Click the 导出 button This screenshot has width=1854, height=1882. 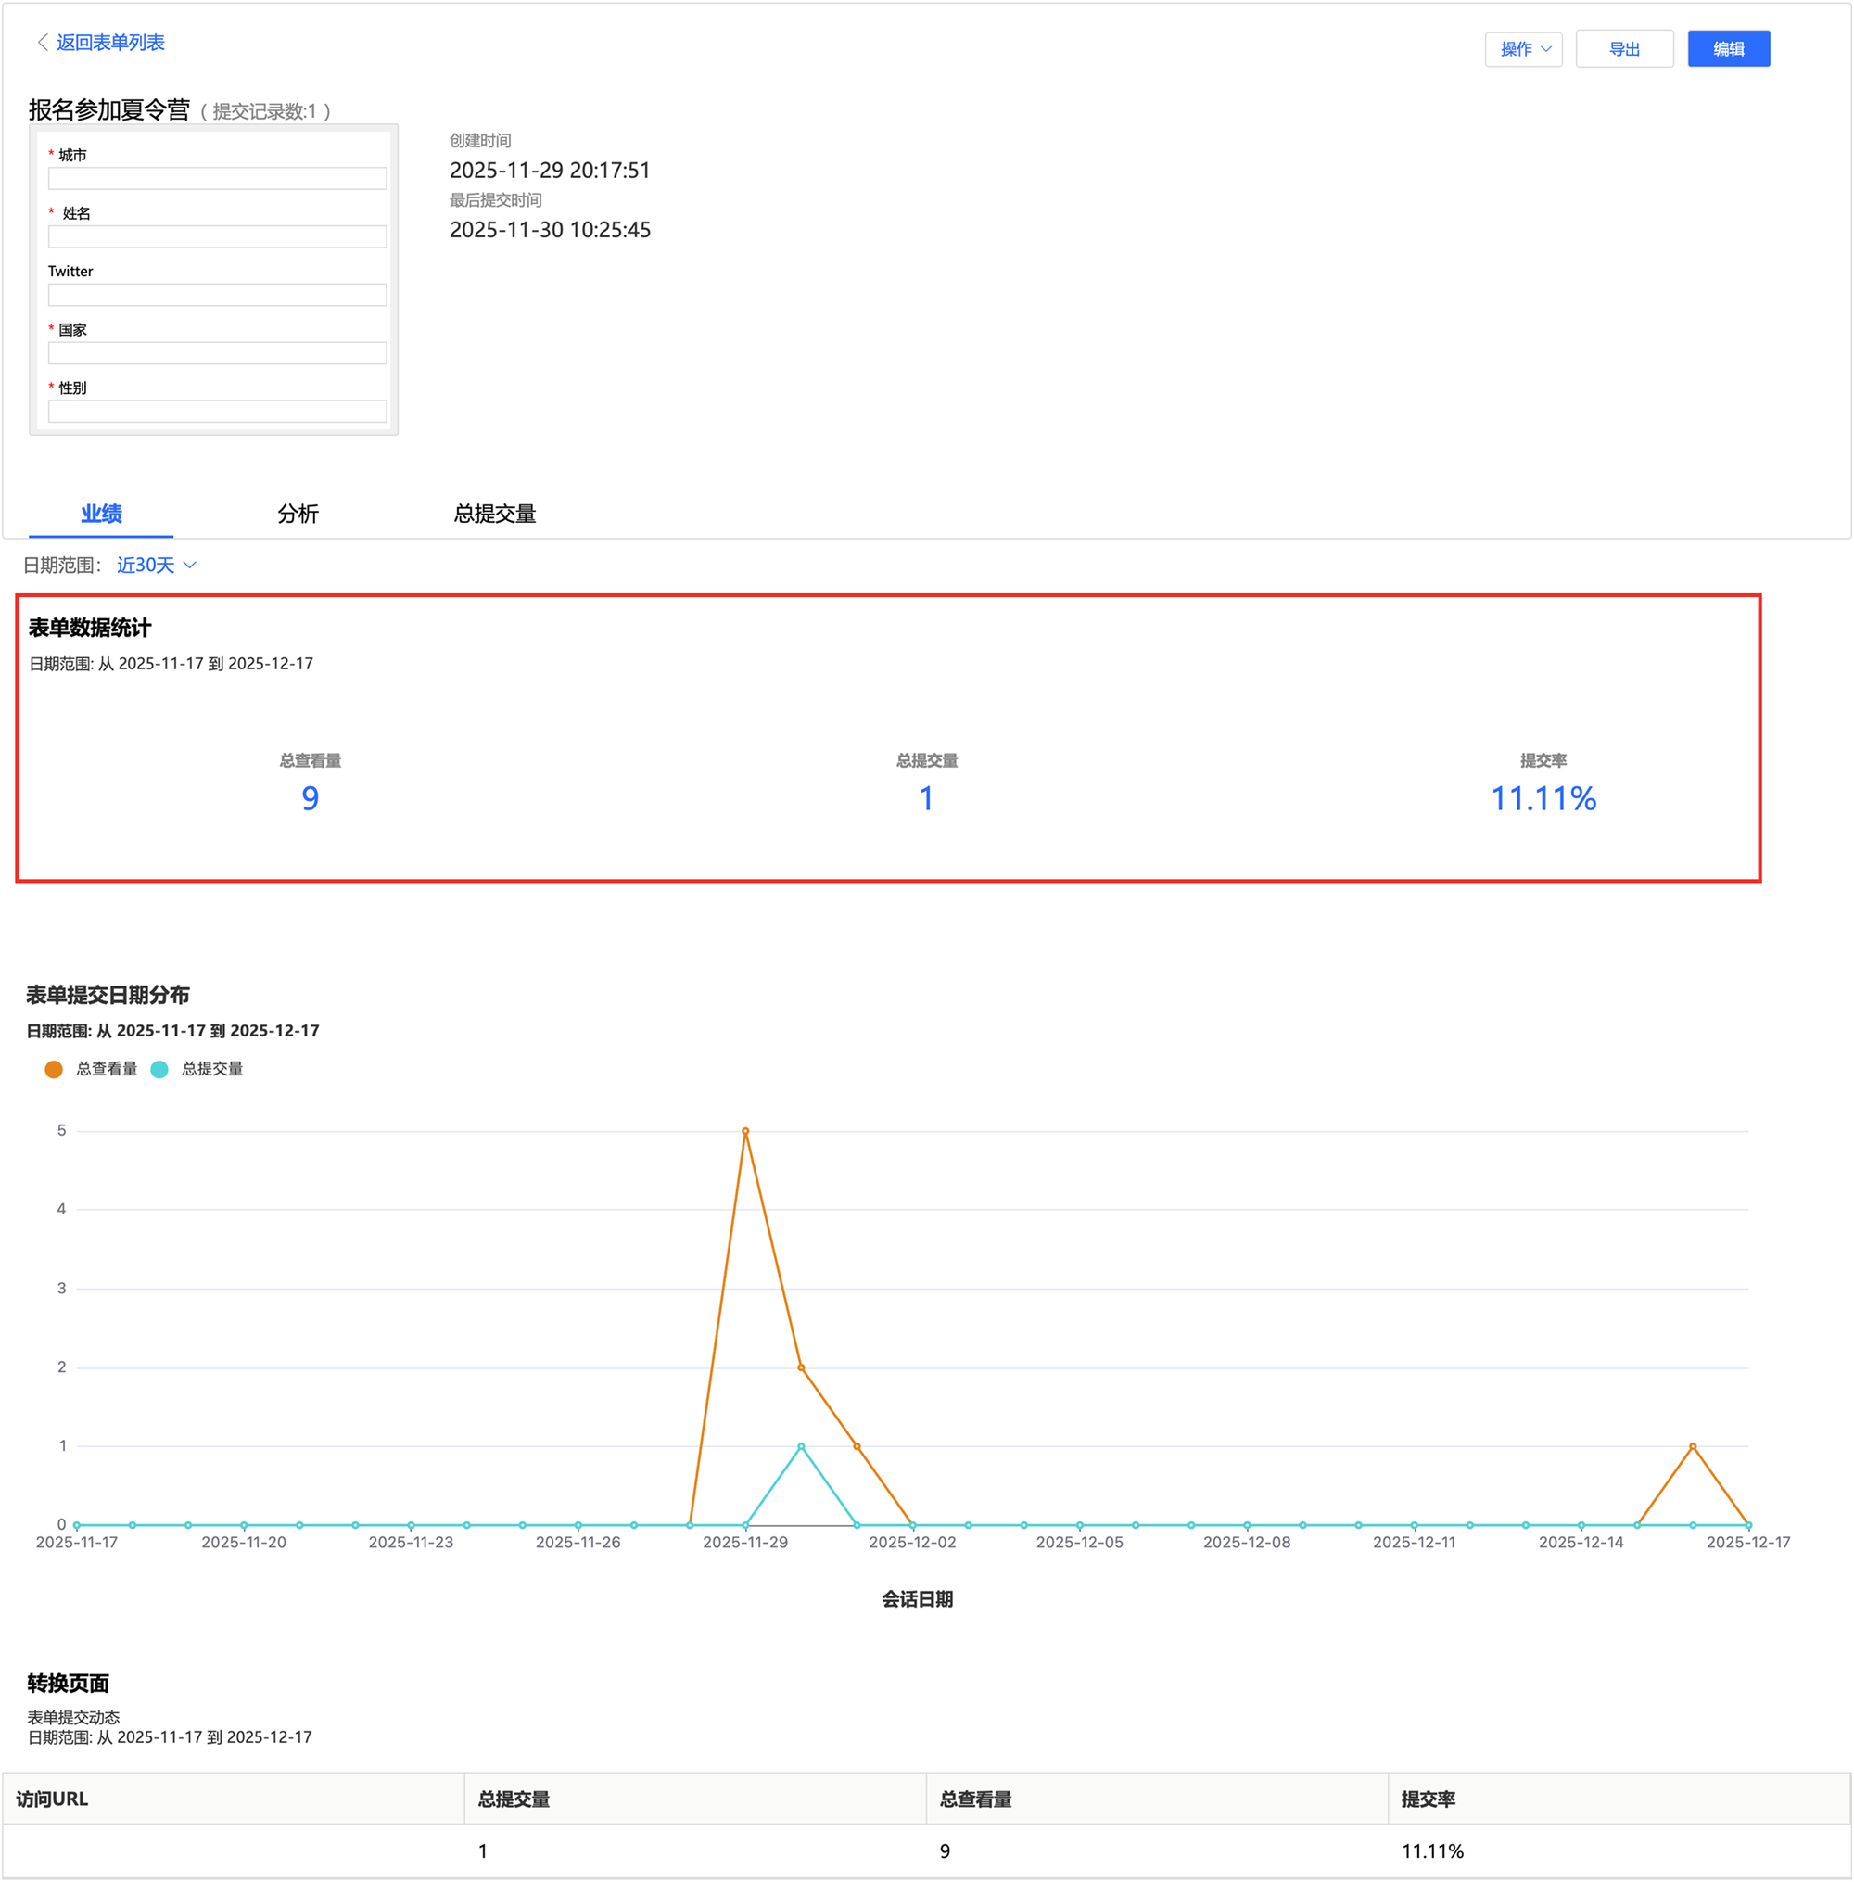tap(1623, 49)
